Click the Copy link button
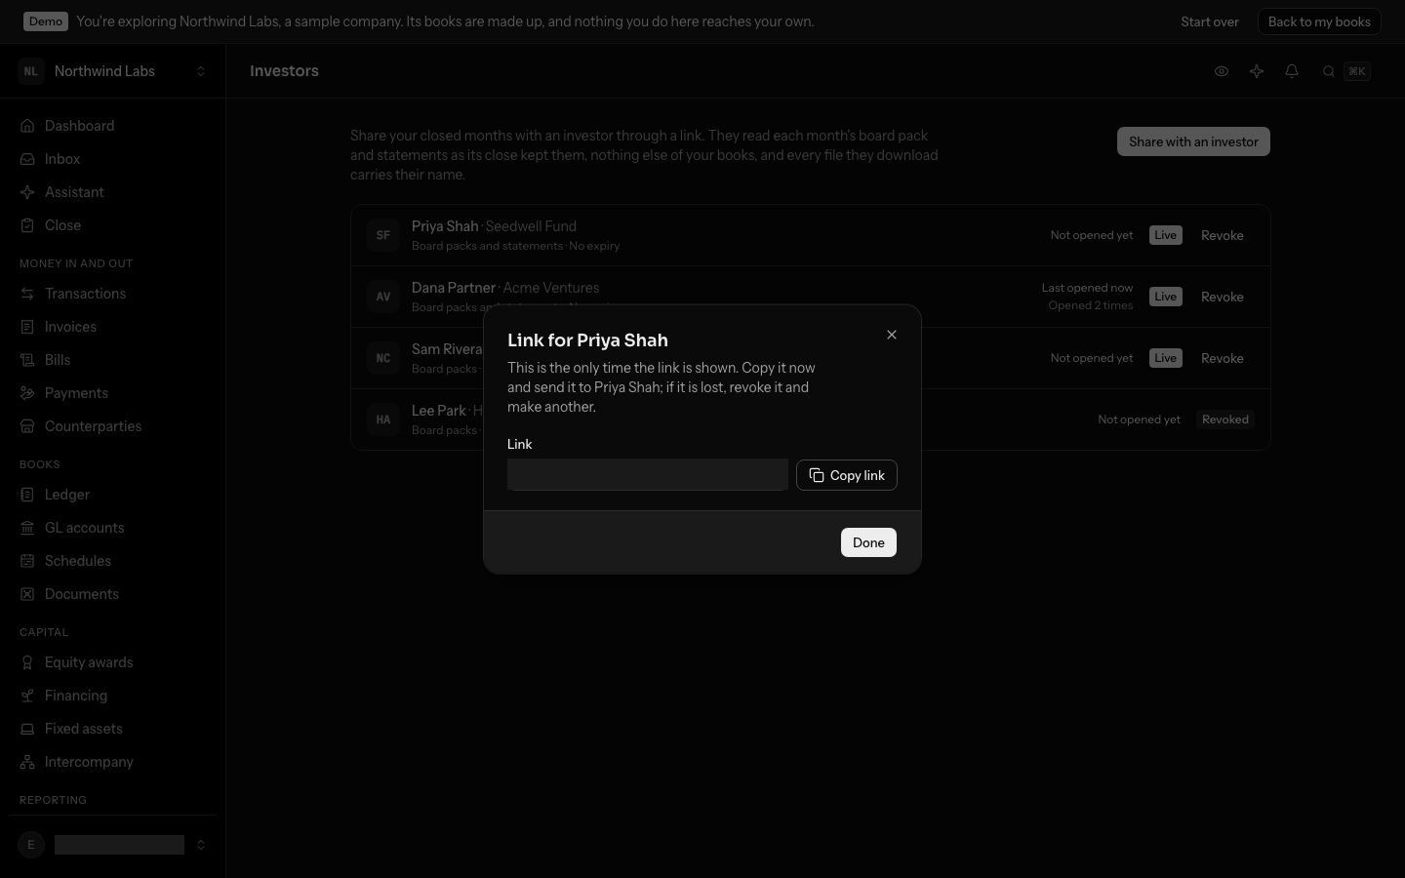This screenshot has width=1405, height=878. (846, 475)
